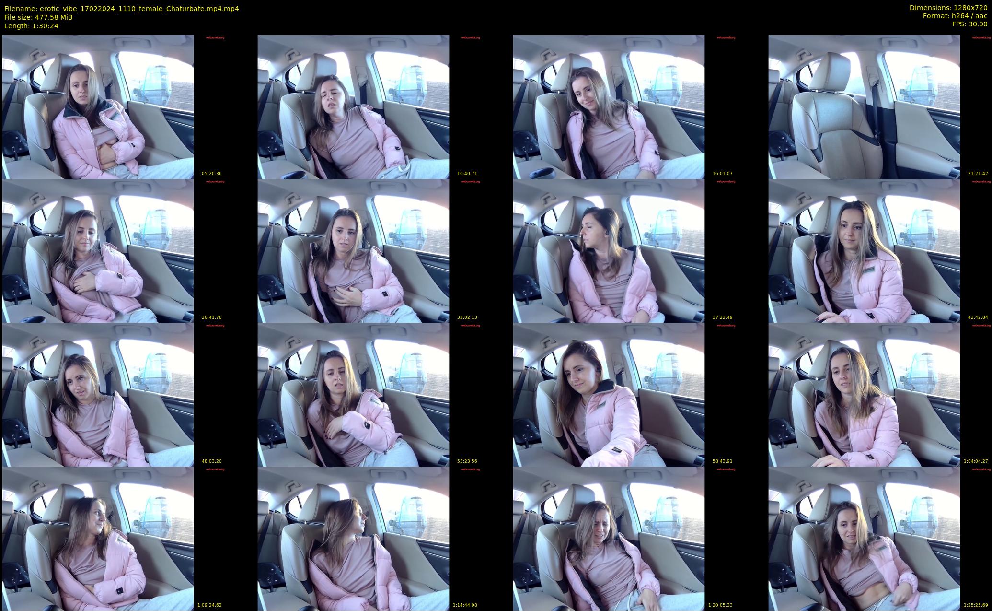Click the 1:04:04.27 timestamp label
992x611 pixels.
(976, 461)
